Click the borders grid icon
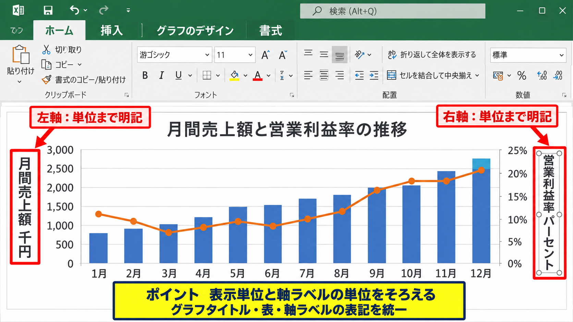The height and width of the screenshot is (322, 573). point(207,75)
